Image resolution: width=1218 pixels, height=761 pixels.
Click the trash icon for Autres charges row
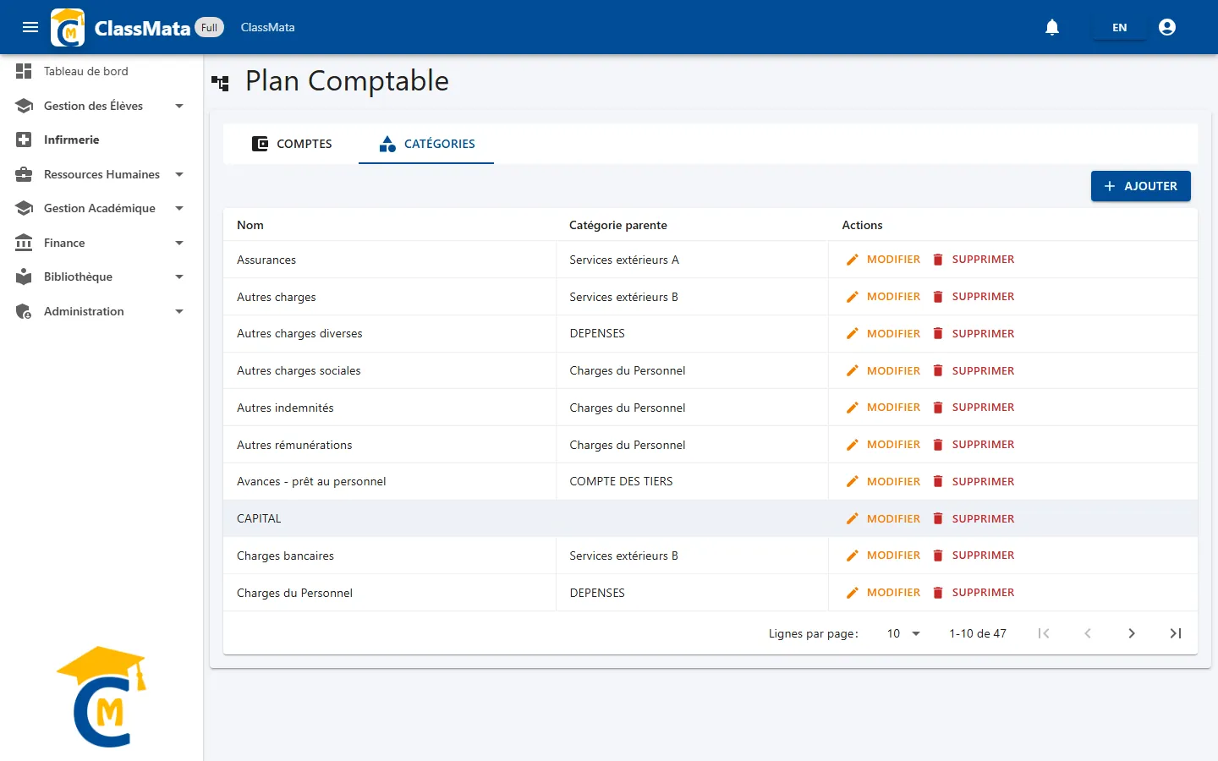click(938, 297)
